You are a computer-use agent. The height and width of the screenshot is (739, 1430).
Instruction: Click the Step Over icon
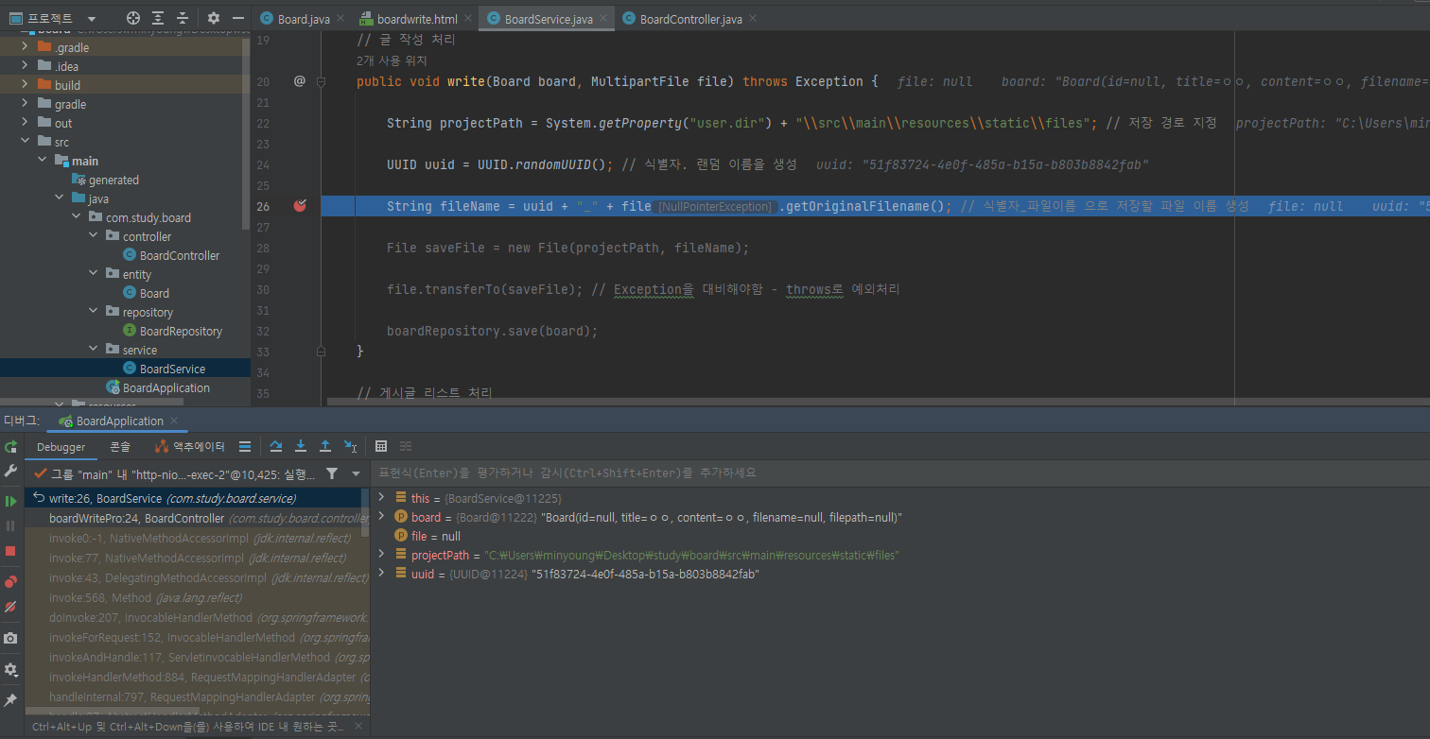click(x=276, y=446)
